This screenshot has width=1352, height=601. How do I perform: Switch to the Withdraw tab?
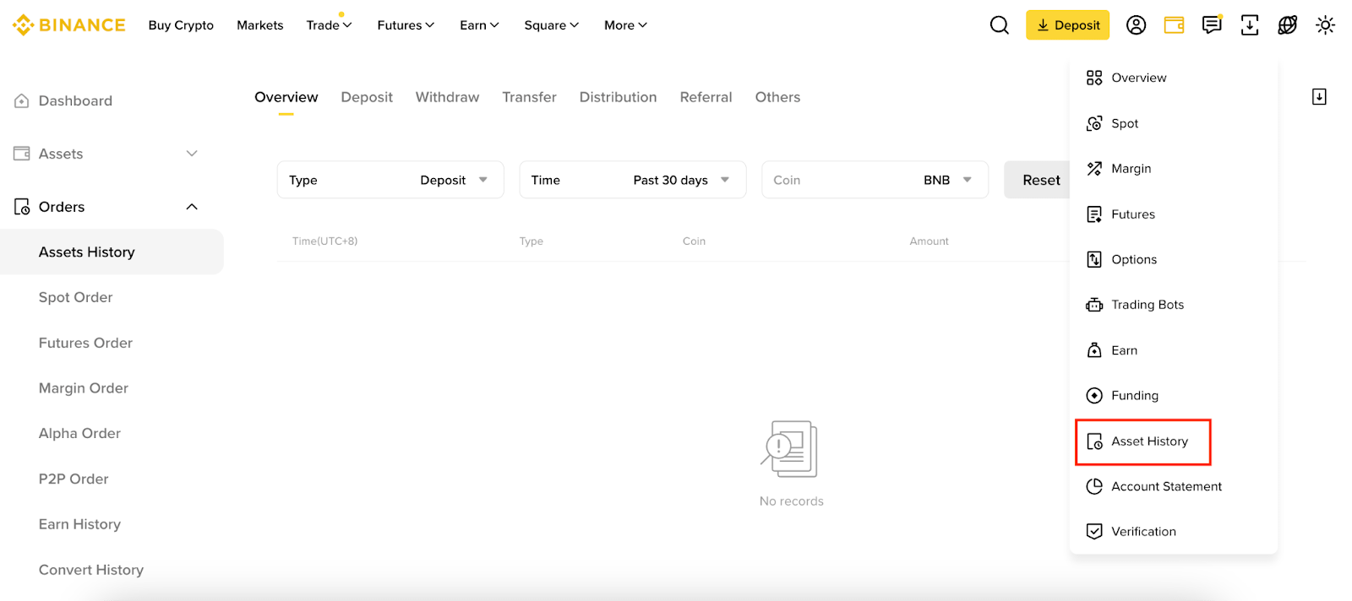447,97
